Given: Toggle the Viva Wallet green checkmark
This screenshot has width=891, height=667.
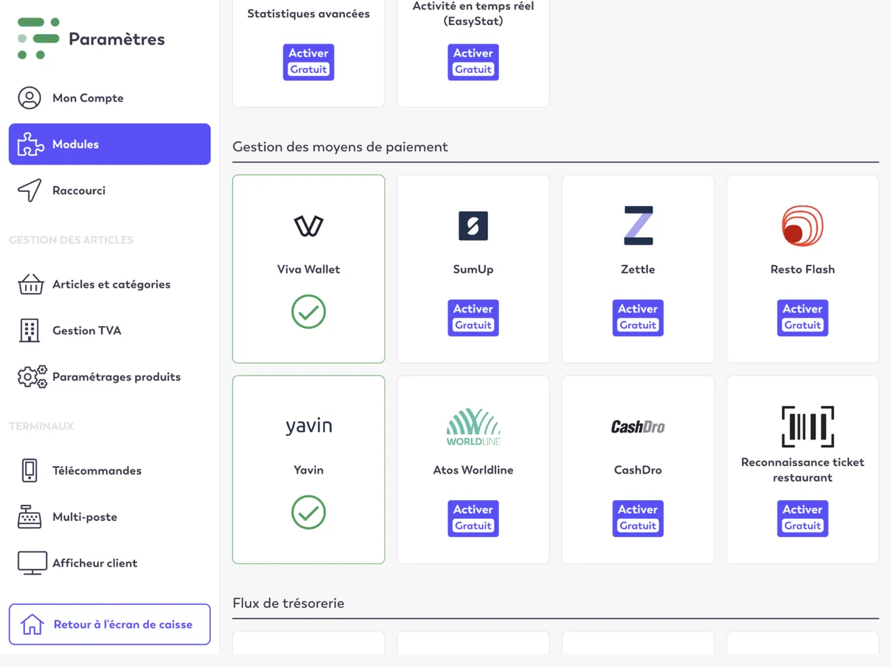Looking at the screenshot, I should pyautogui.click(x=308, y=312).
